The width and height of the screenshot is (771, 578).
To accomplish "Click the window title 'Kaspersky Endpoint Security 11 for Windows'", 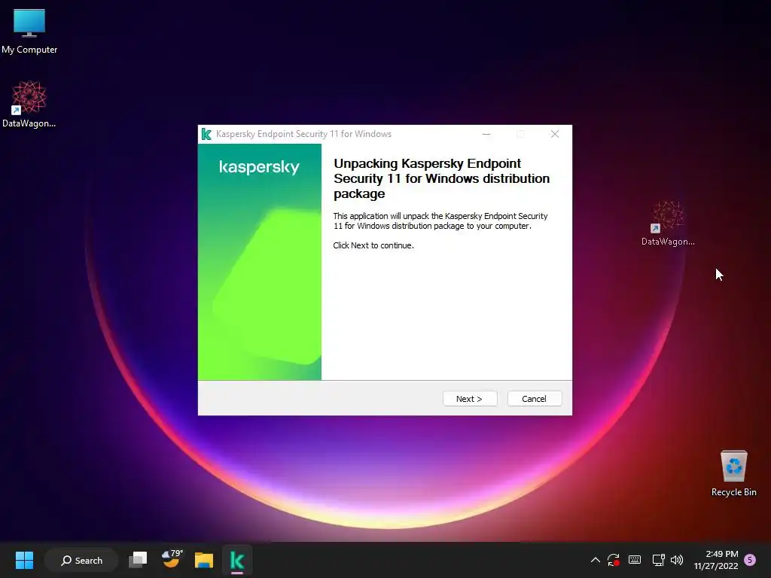I will [304, 134].
